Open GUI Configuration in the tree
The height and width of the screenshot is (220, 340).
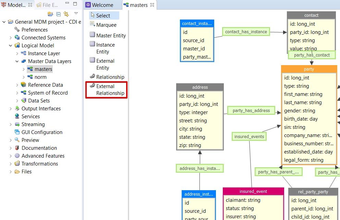[41, 132]
